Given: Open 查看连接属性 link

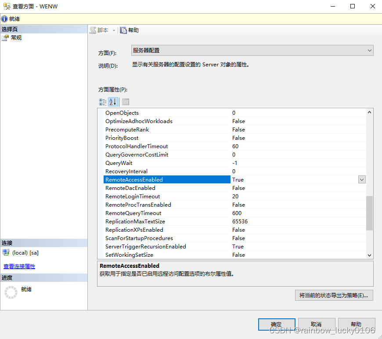Looking at the screenshot, I should pos(19,266).
